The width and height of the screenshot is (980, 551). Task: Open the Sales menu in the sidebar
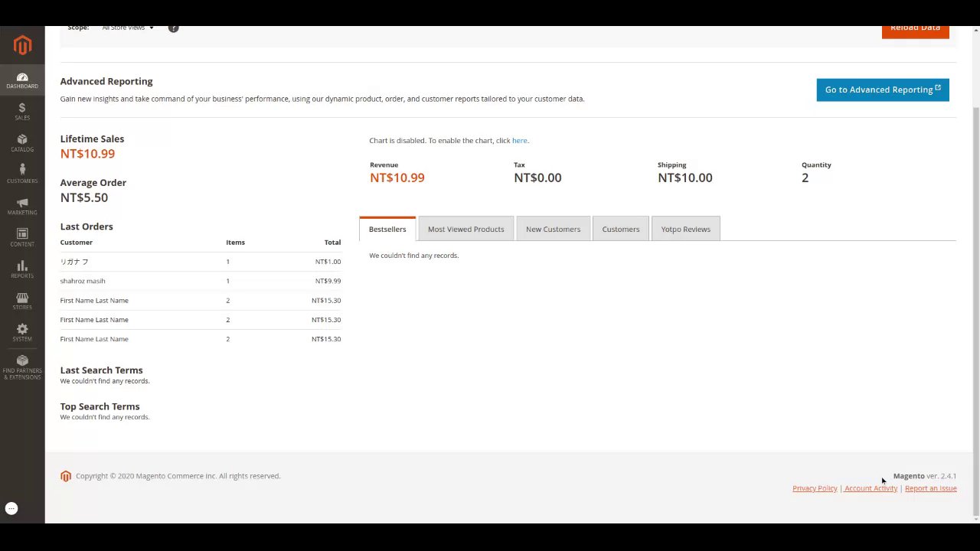coord(22,112)
